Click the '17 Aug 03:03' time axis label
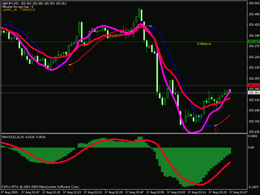Image resolution: width=260 pixels, height=195 pixels. click(176, 193)
